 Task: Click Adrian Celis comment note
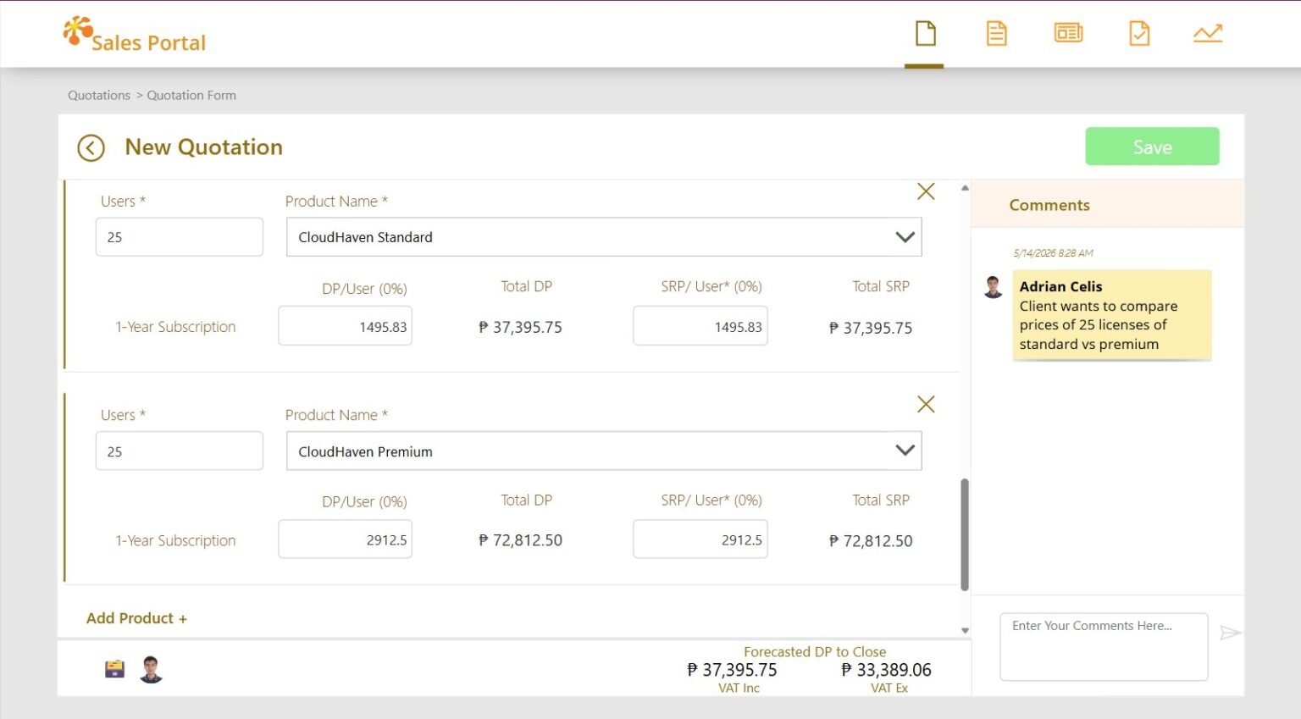click(x=1112, y=315)
